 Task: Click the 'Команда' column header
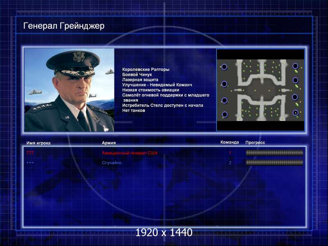(230, 142)
